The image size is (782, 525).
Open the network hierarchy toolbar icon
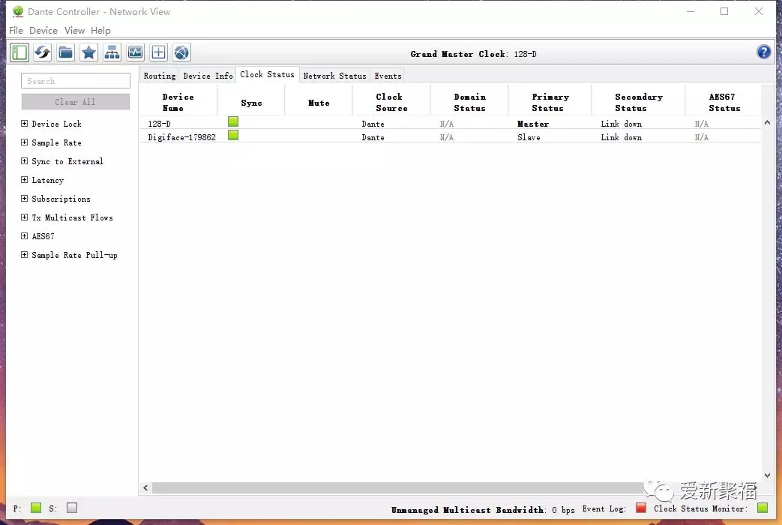[112, 52]
